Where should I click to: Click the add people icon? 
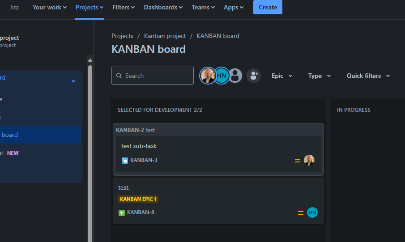click(254, 76)
